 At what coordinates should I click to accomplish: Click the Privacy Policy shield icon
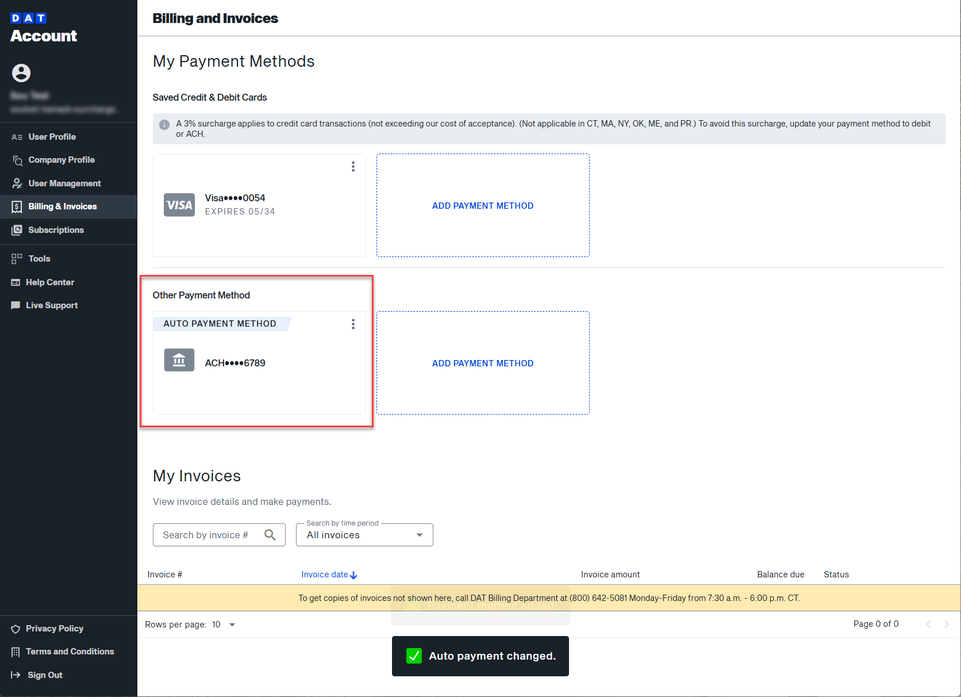[x=16, y=629]
